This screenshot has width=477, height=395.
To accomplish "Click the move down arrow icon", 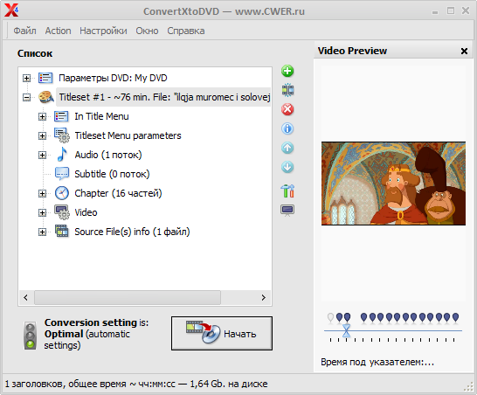I will [x=287, y=167].
